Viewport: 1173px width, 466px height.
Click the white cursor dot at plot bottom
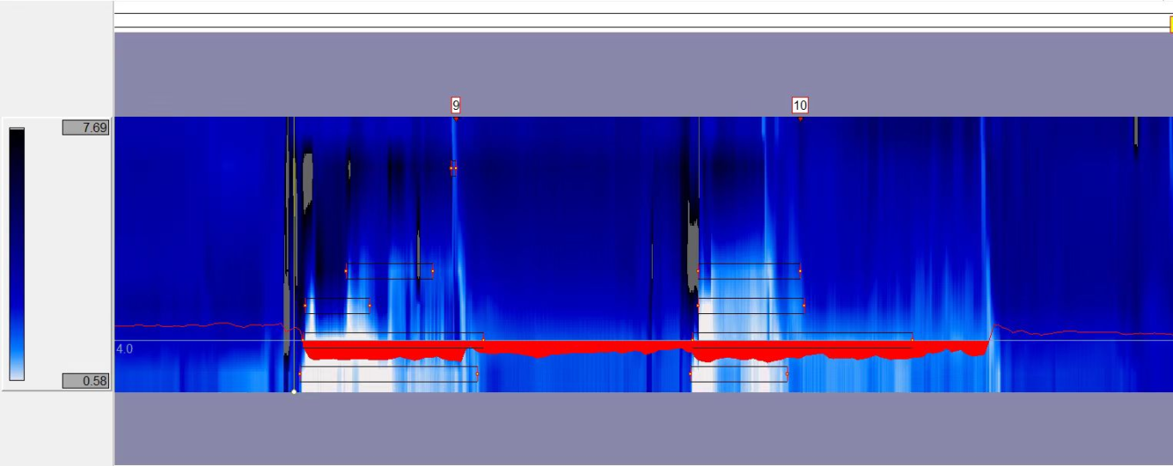[294, 391]
